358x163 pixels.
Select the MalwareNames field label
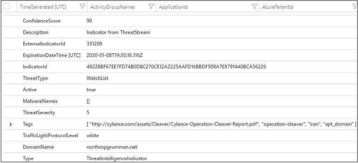[x=40, y=101]
